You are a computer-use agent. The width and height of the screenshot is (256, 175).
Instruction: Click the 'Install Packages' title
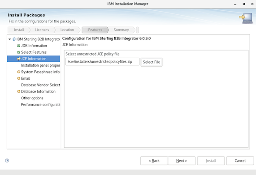pos(26,15)
